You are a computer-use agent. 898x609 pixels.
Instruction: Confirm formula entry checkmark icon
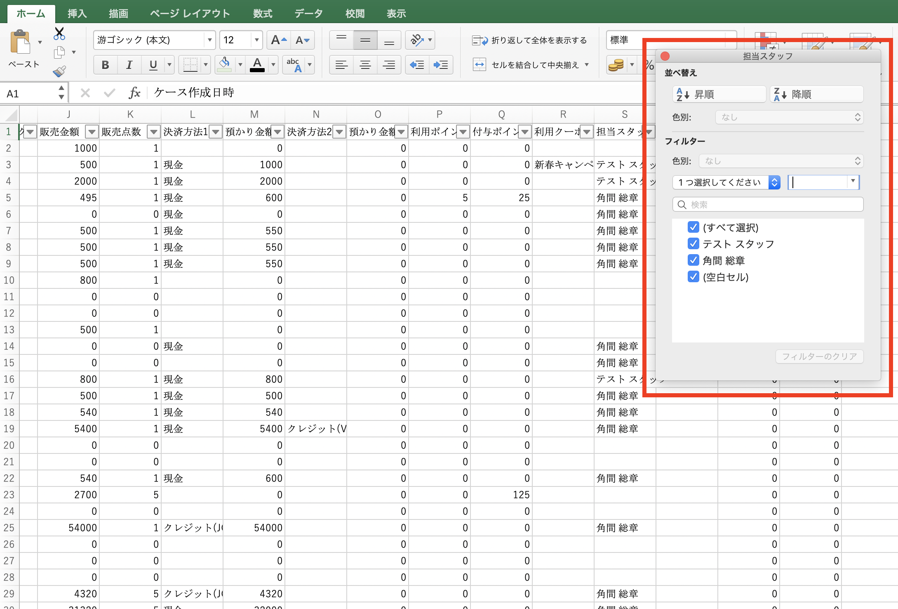(109, 93)
